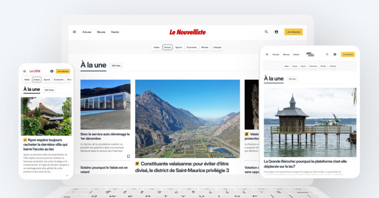Screen dimensions: 379x198
Task: Click the search icon on ArcInfo tablet
Action: click(327, 55)
